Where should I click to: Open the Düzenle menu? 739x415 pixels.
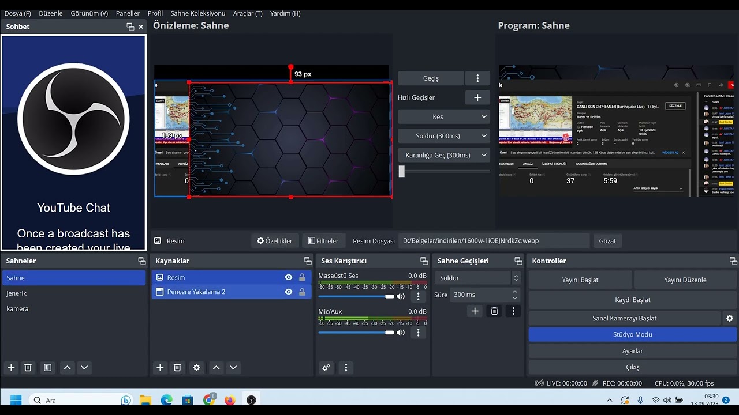coord(51,13)
